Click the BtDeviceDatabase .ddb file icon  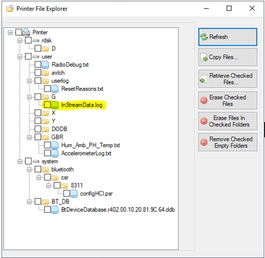pyautogui.click(x=54, y=210)
